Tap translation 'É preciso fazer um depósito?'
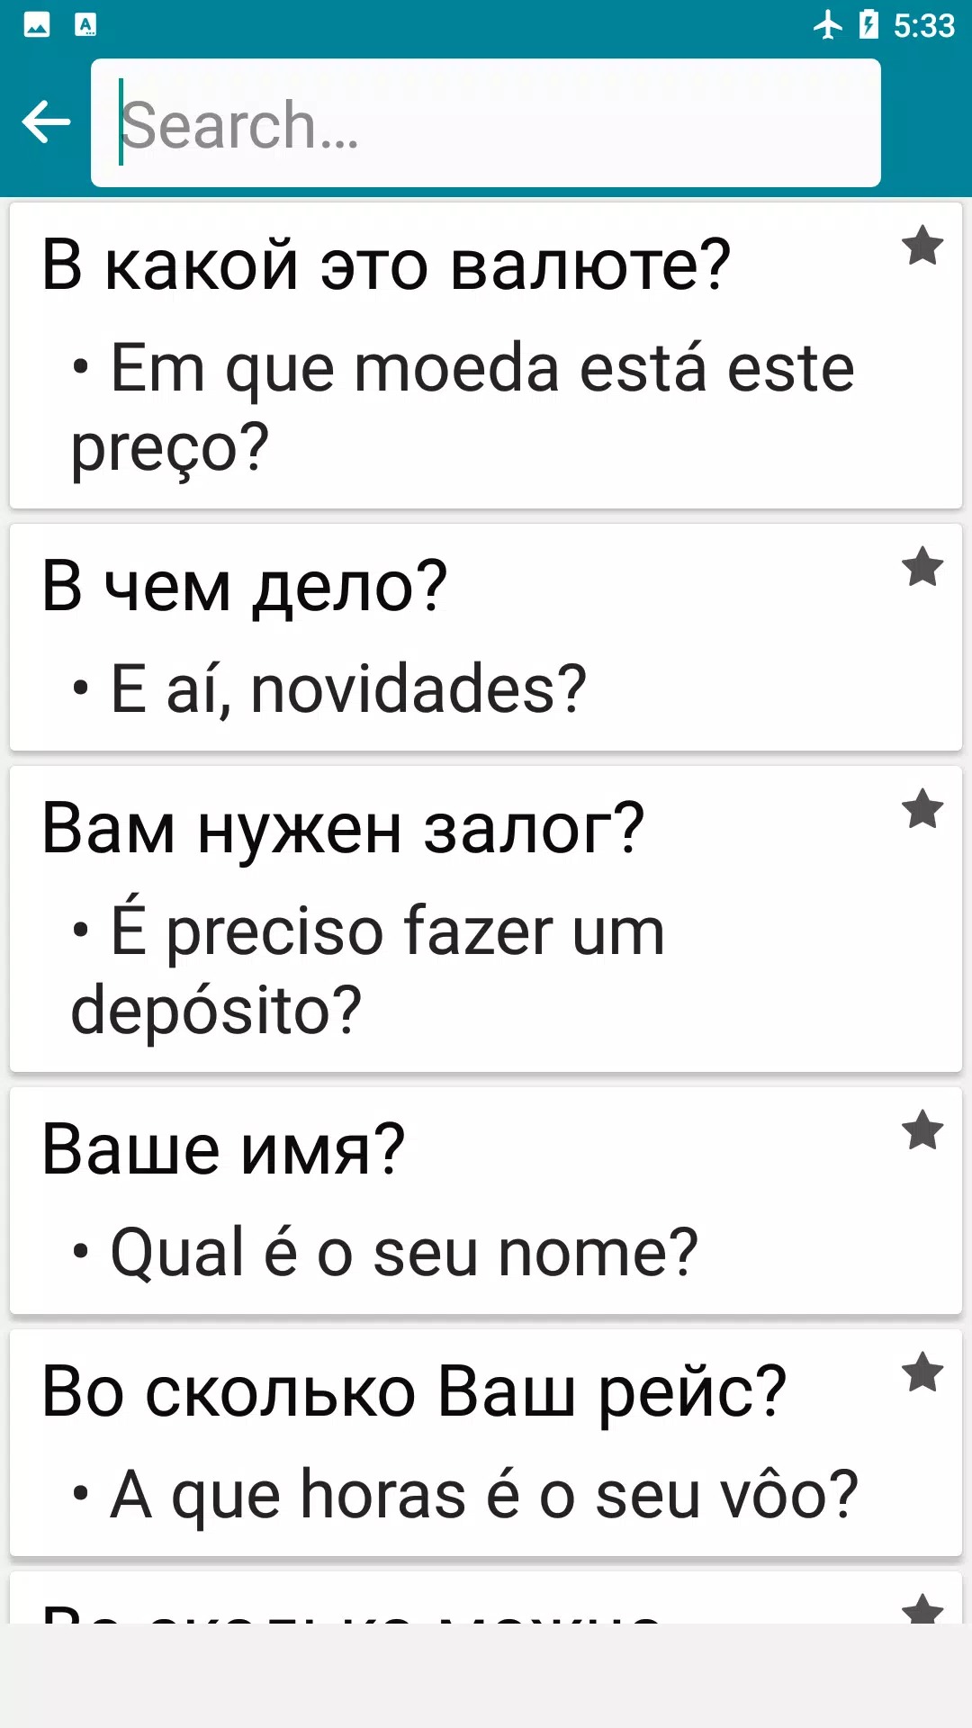 [x=369, y=970]
